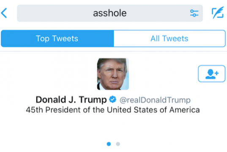
Task: Open the @realDonaldTrump handle link
Action: point(155,100)
